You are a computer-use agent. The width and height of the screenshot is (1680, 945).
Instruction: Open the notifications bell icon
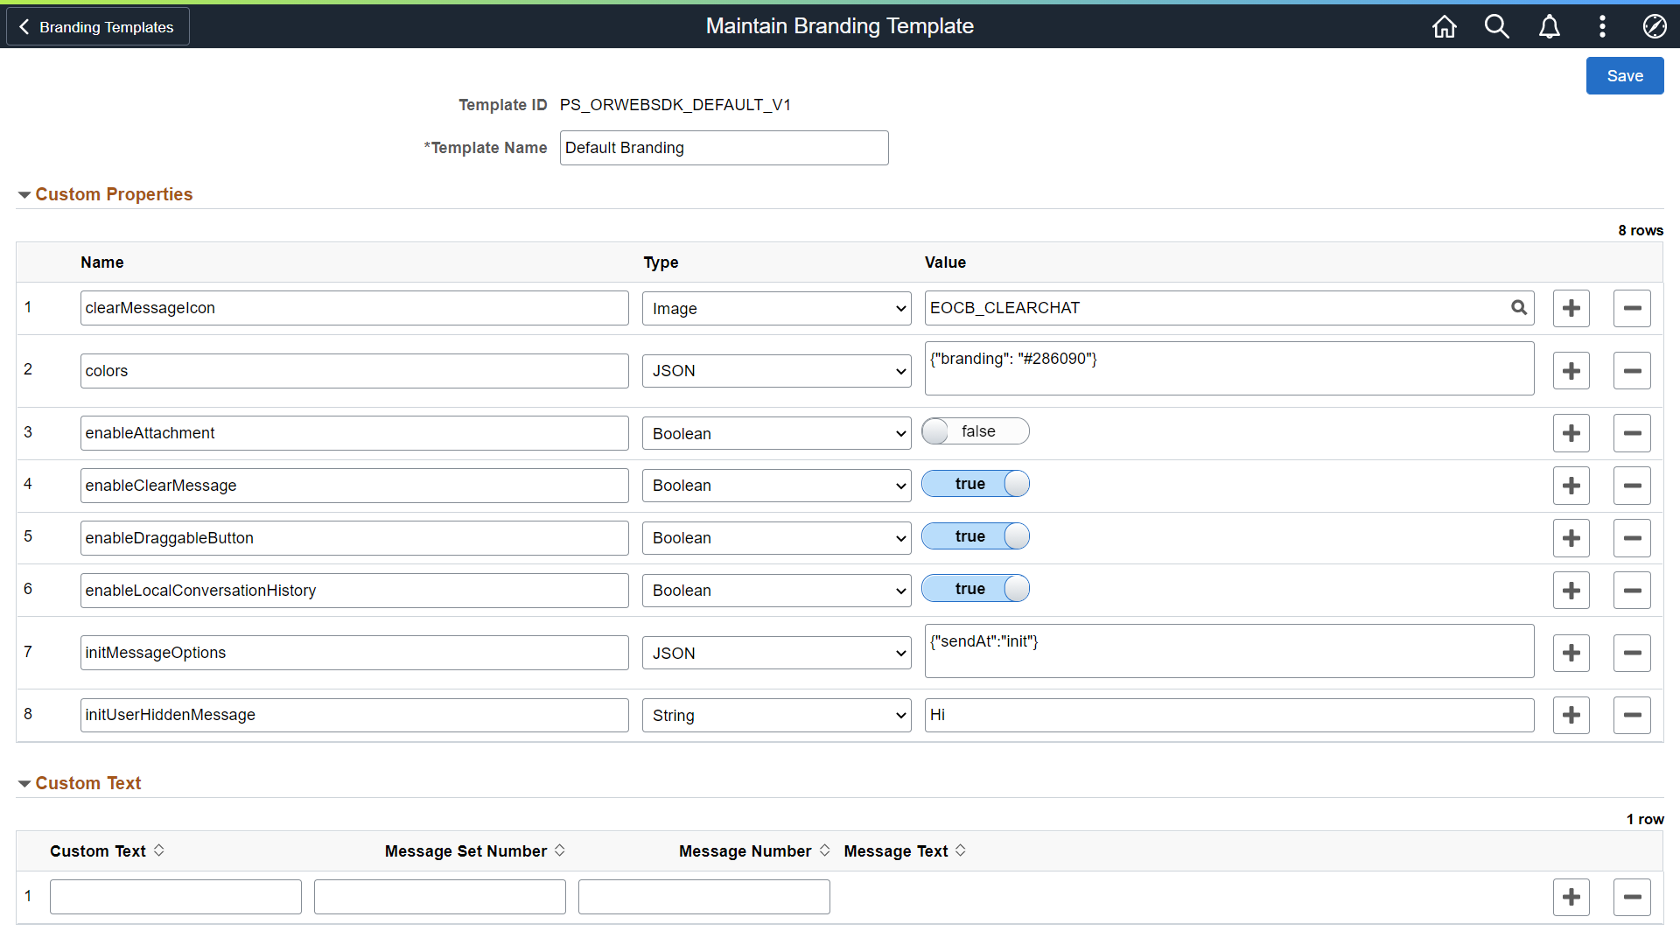tap(1549, 26)
